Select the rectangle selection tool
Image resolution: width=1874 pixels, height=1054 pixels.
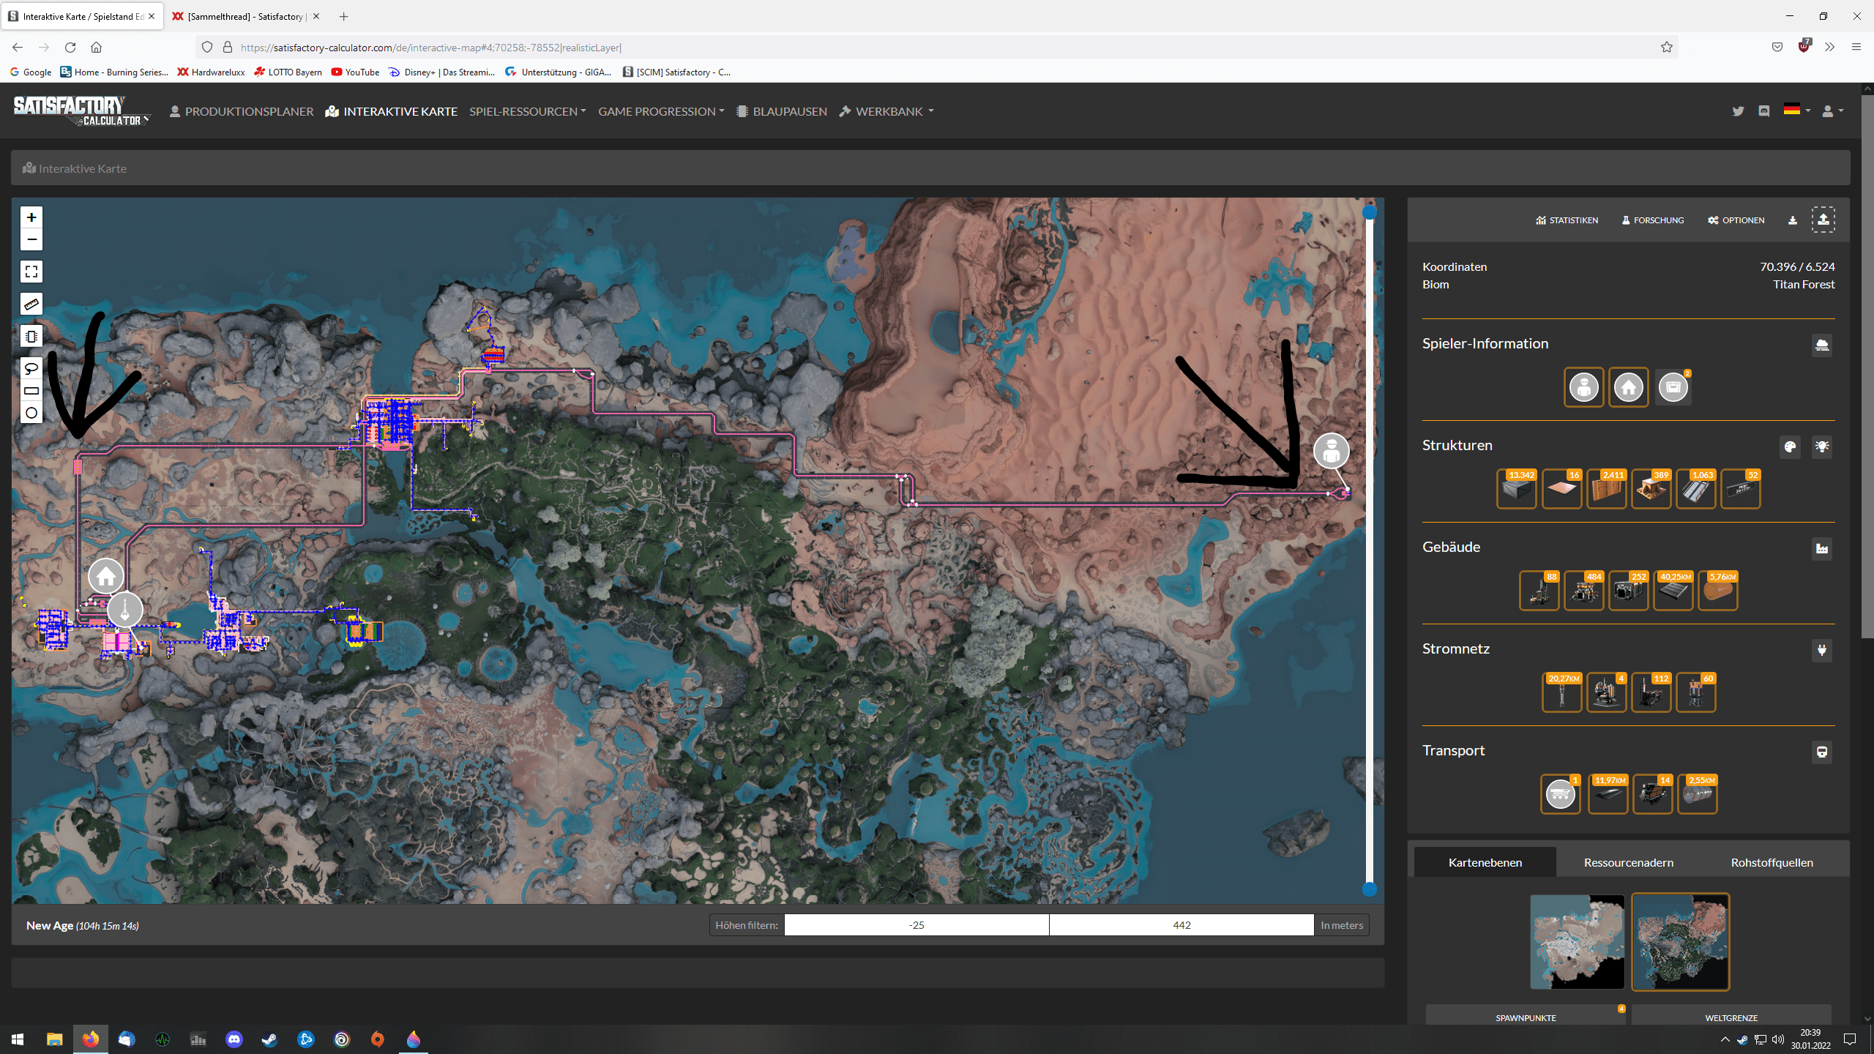click(31, 391)
